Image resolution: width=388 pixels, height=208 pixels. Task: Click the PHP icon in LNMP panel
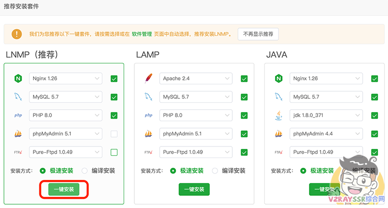[18, 115]
